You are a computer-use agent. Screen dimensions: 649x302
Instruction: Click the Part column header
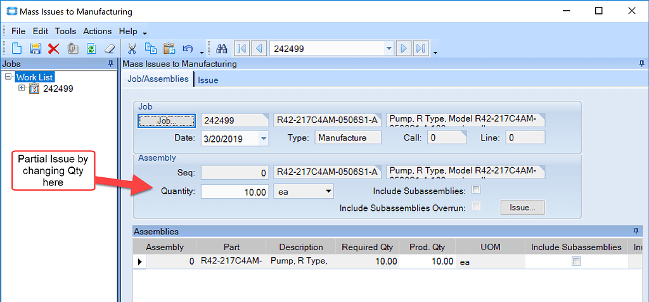click(x=231, y=247)
